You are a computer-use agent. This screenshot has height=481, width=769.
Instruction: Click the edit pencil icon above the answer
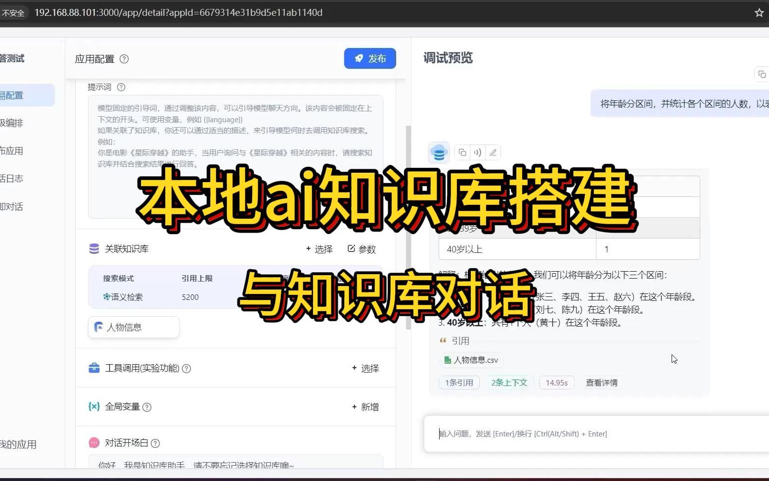pyautogui.click(x=493, y=152)
